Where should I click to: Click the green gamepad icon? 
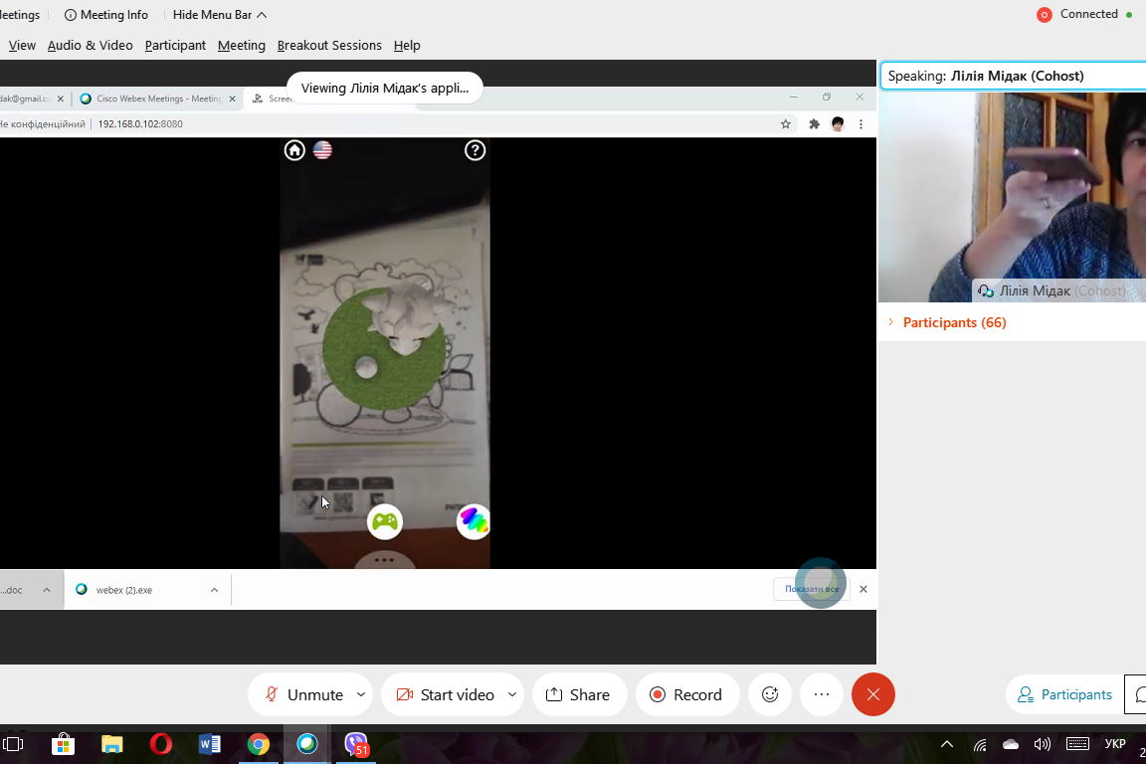[x=385, y=521]
